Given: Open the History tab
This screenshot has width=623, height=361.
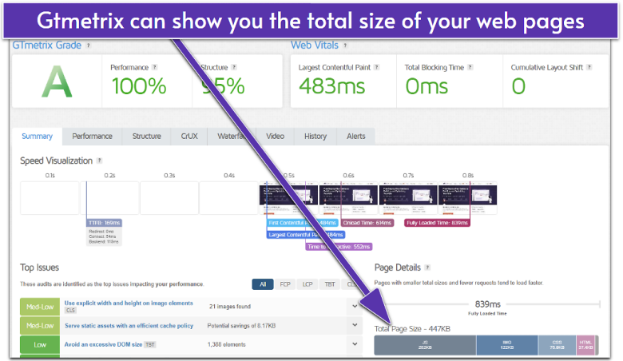Looking at the screenshot, I should click(315, 137).
